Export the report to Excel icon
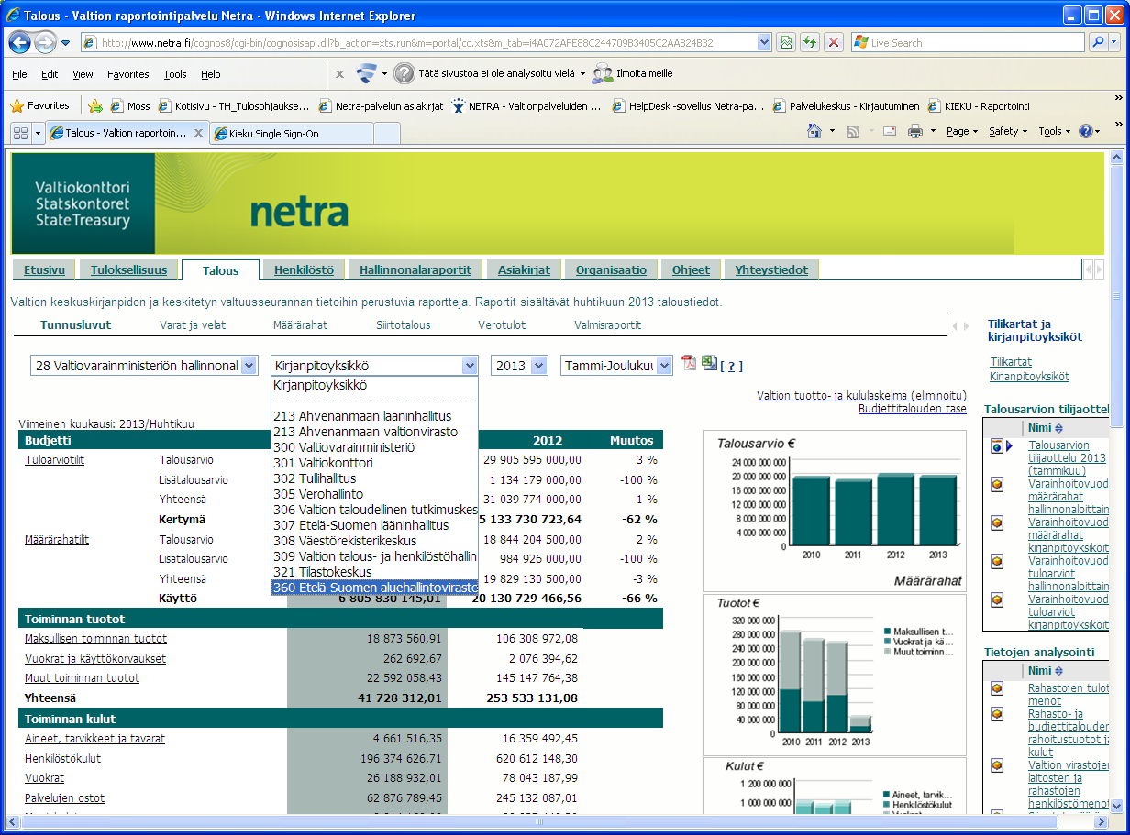Image resolution: width=1130 pixels, height=835 pixels. point(709,364)
